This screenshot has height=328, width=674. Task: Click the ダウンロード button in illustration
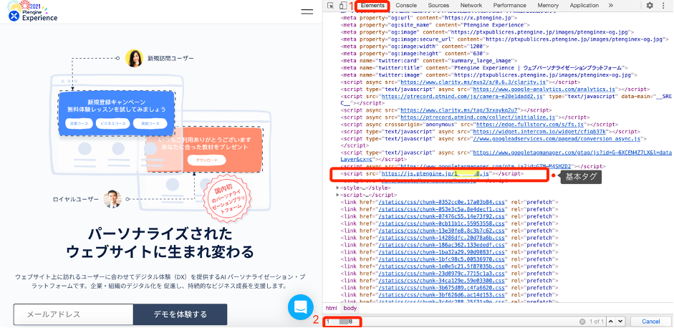click(x=206, y=160)
